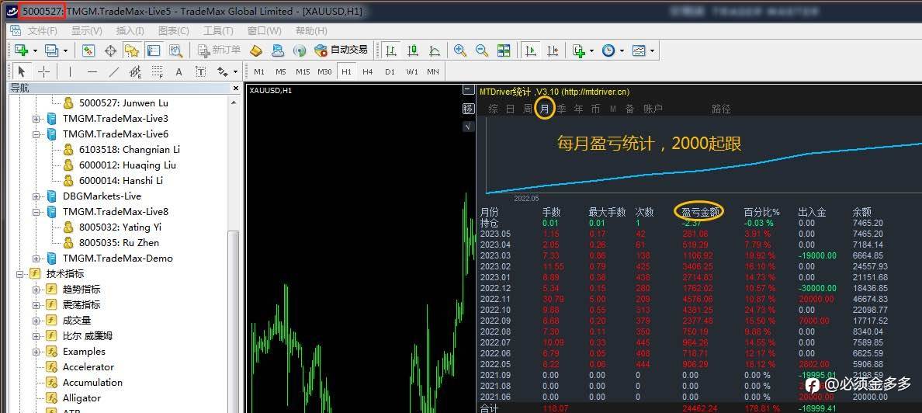
Task: Select the vertical line drawing tool
Action: pos(70,71)
